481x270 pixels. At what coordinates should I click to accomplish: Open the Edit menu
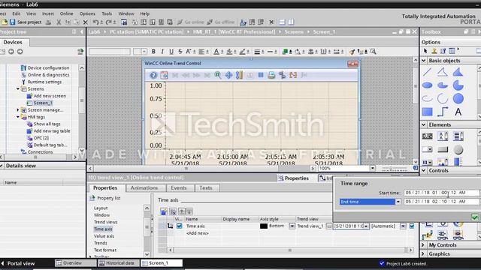click(x=17, y=13)
